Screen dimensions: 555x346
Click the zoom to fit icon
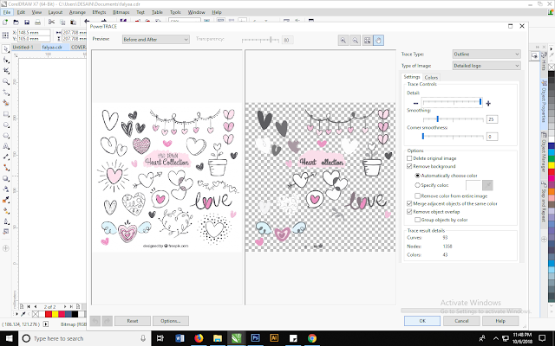[367, 40]
